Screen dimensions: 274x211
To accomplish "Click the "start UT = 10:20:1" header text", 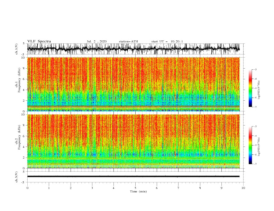I will (167, 41).
